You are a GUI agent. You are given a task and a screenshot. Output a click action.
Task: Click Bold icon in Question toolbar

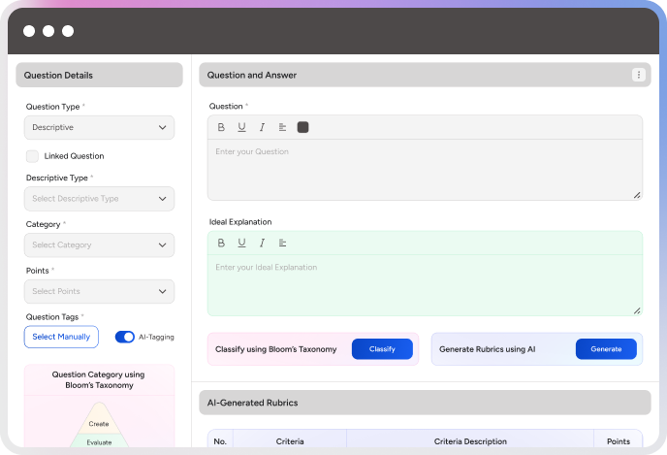pos(221,127)
